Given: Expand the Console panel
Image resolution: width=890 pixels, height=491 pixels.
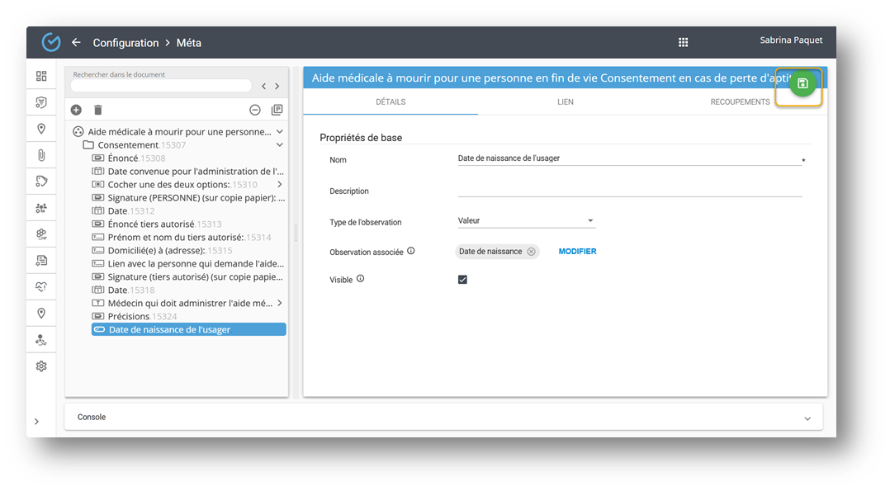Looking at the screenshot, I should (807, 418).
